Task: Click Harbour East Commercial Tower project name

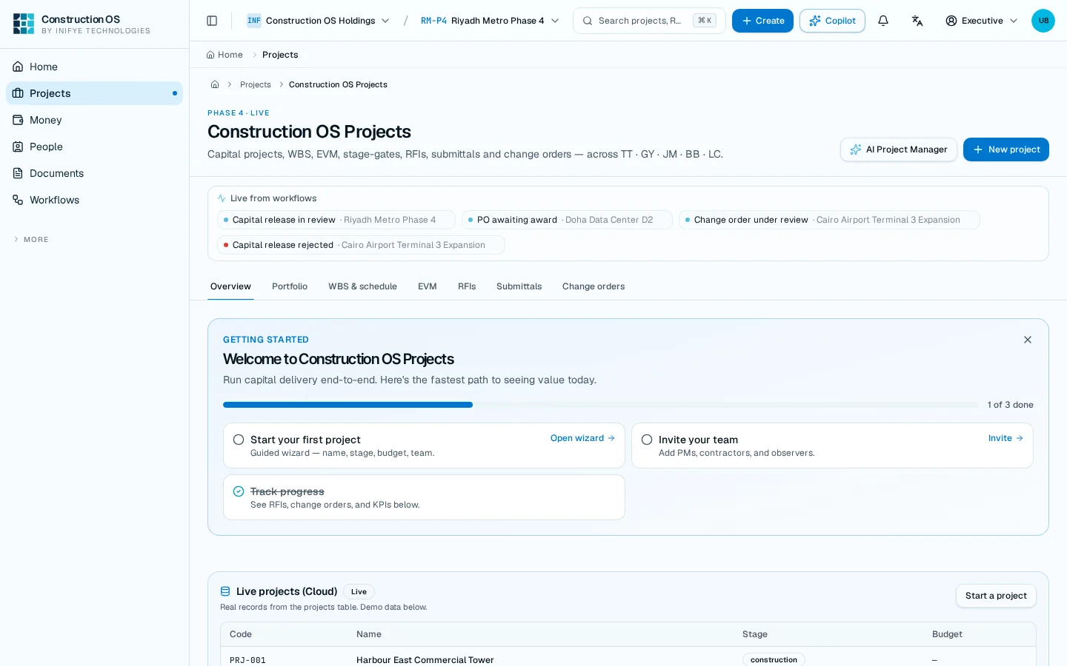Action: pos(425,660)
